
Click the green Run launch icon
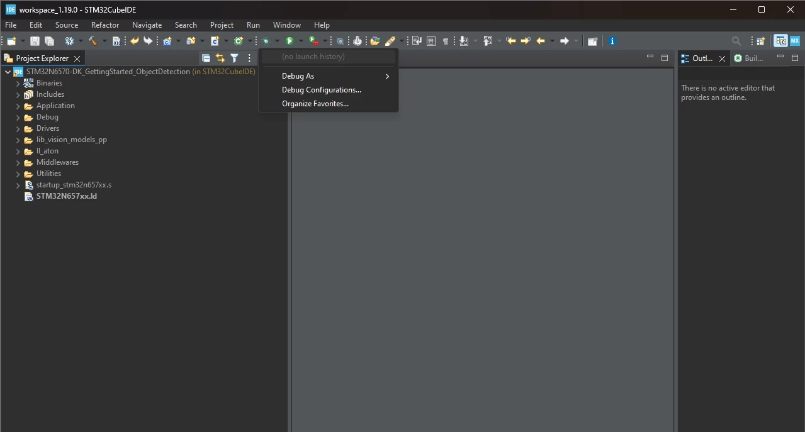(x=290, y=41)
